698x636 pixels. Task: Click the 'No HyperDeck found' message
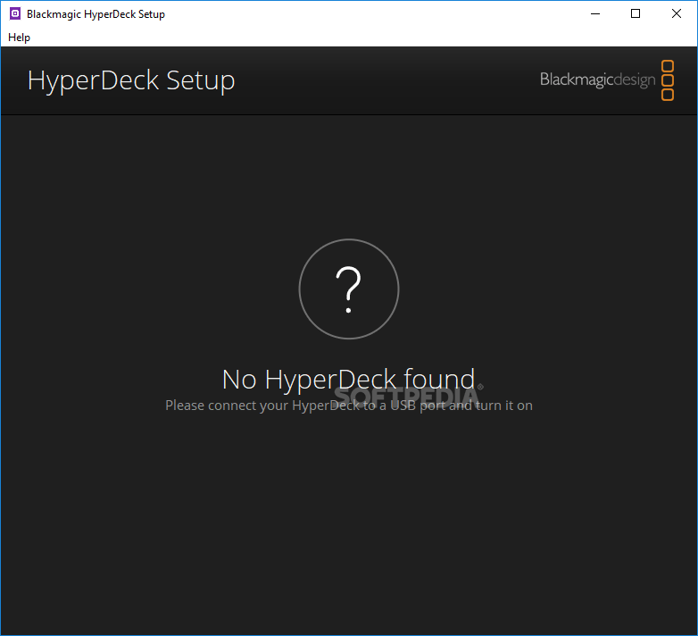coord(349,380)
